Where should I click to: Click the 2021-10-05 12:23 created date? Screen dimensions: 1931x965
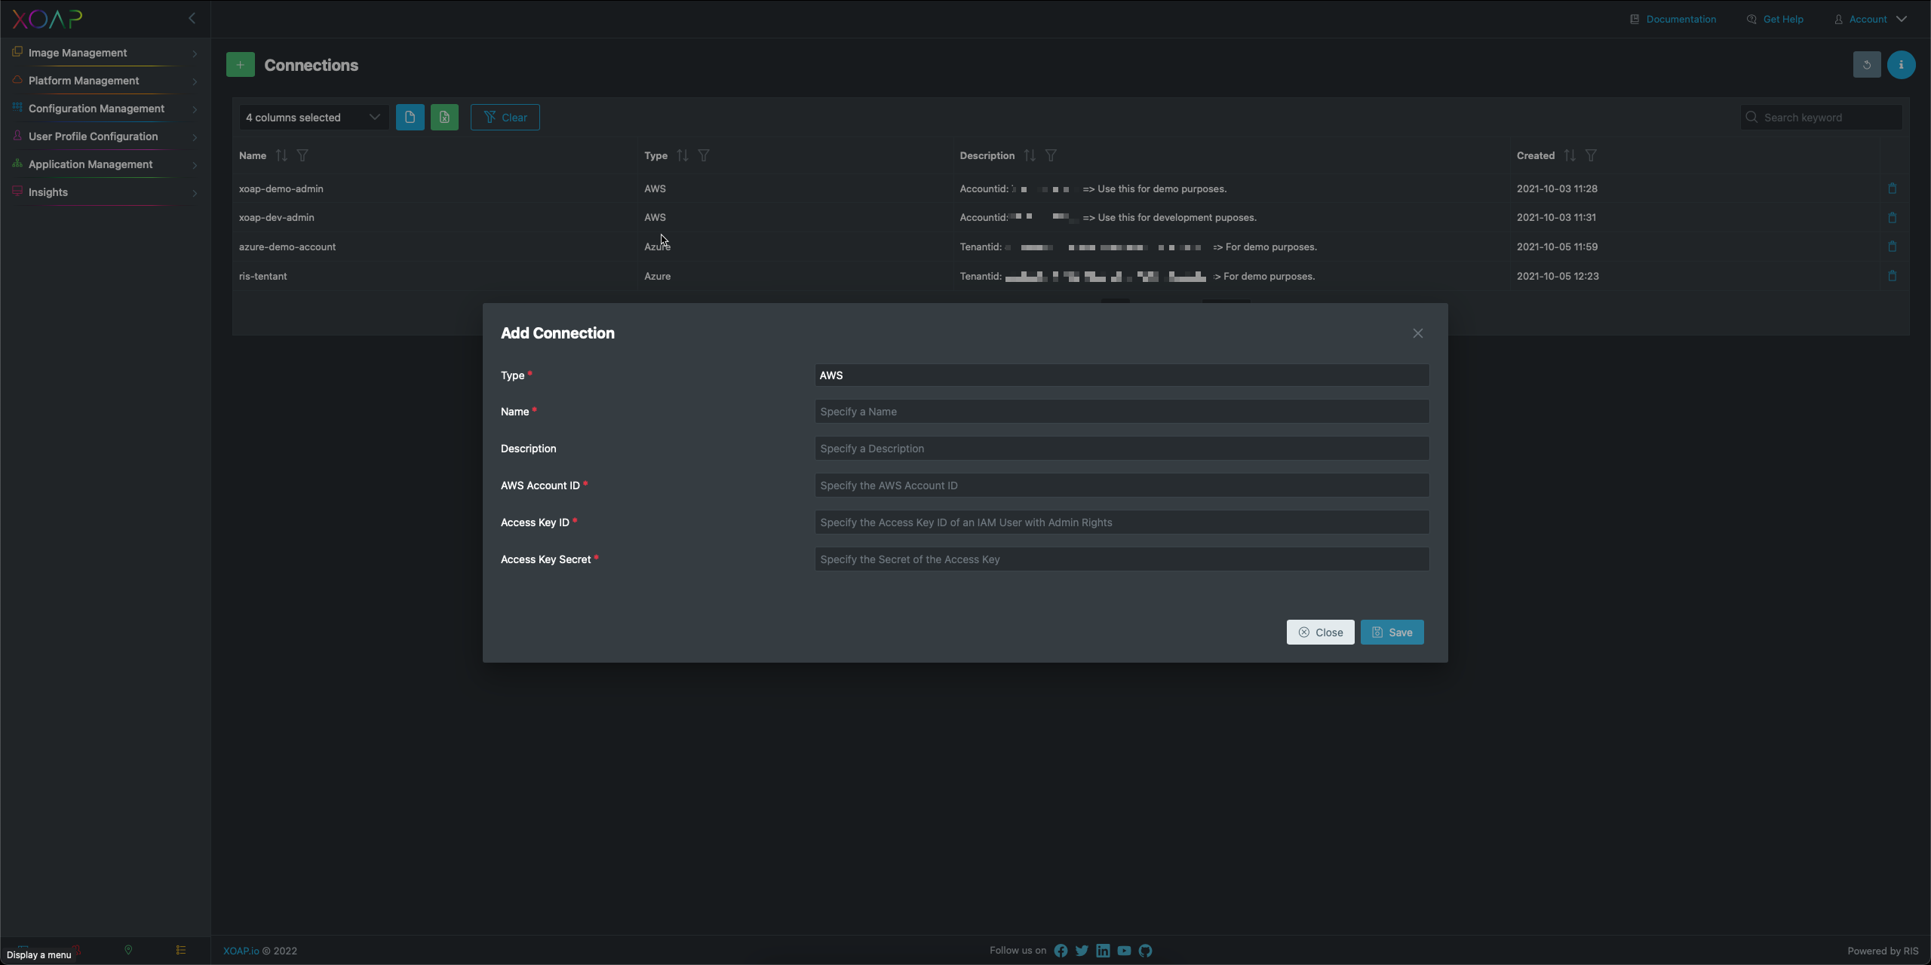pos(1558,276)
